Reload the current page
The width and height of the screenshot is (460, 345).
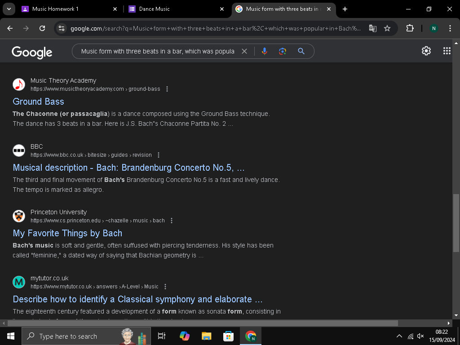coord(42,28)
